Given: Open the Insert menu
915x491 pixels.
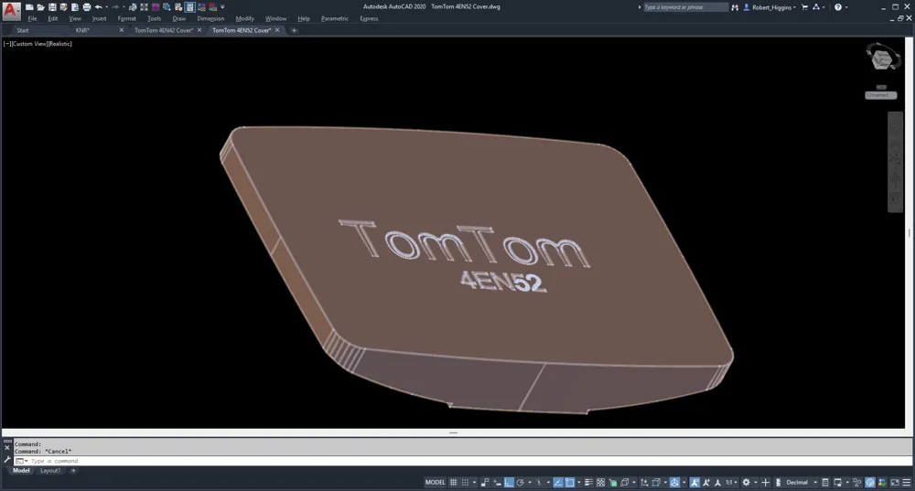Looking at the screenshot, I should [x=99, y=18].
